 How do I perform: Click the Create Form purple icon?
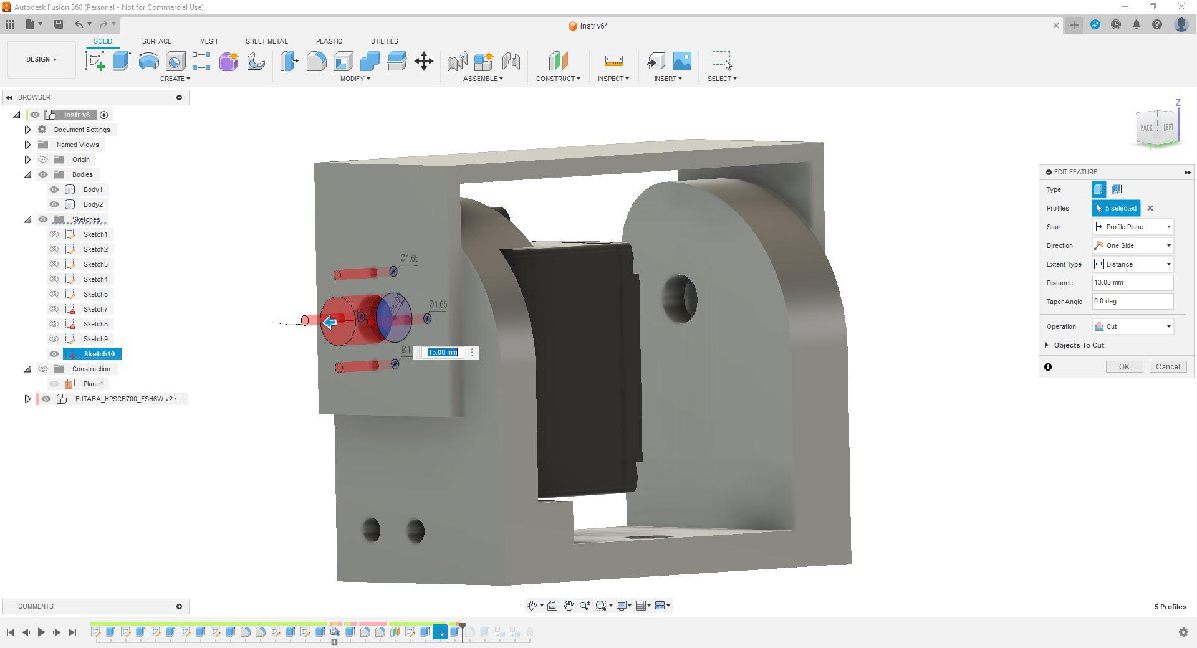click(229, 61)
